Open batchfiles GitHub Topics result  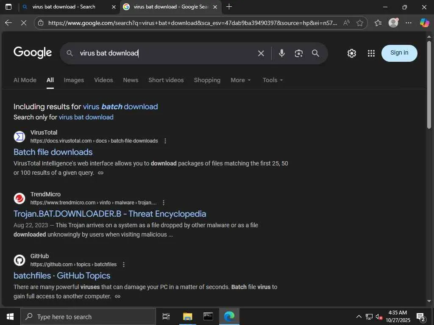62,275
